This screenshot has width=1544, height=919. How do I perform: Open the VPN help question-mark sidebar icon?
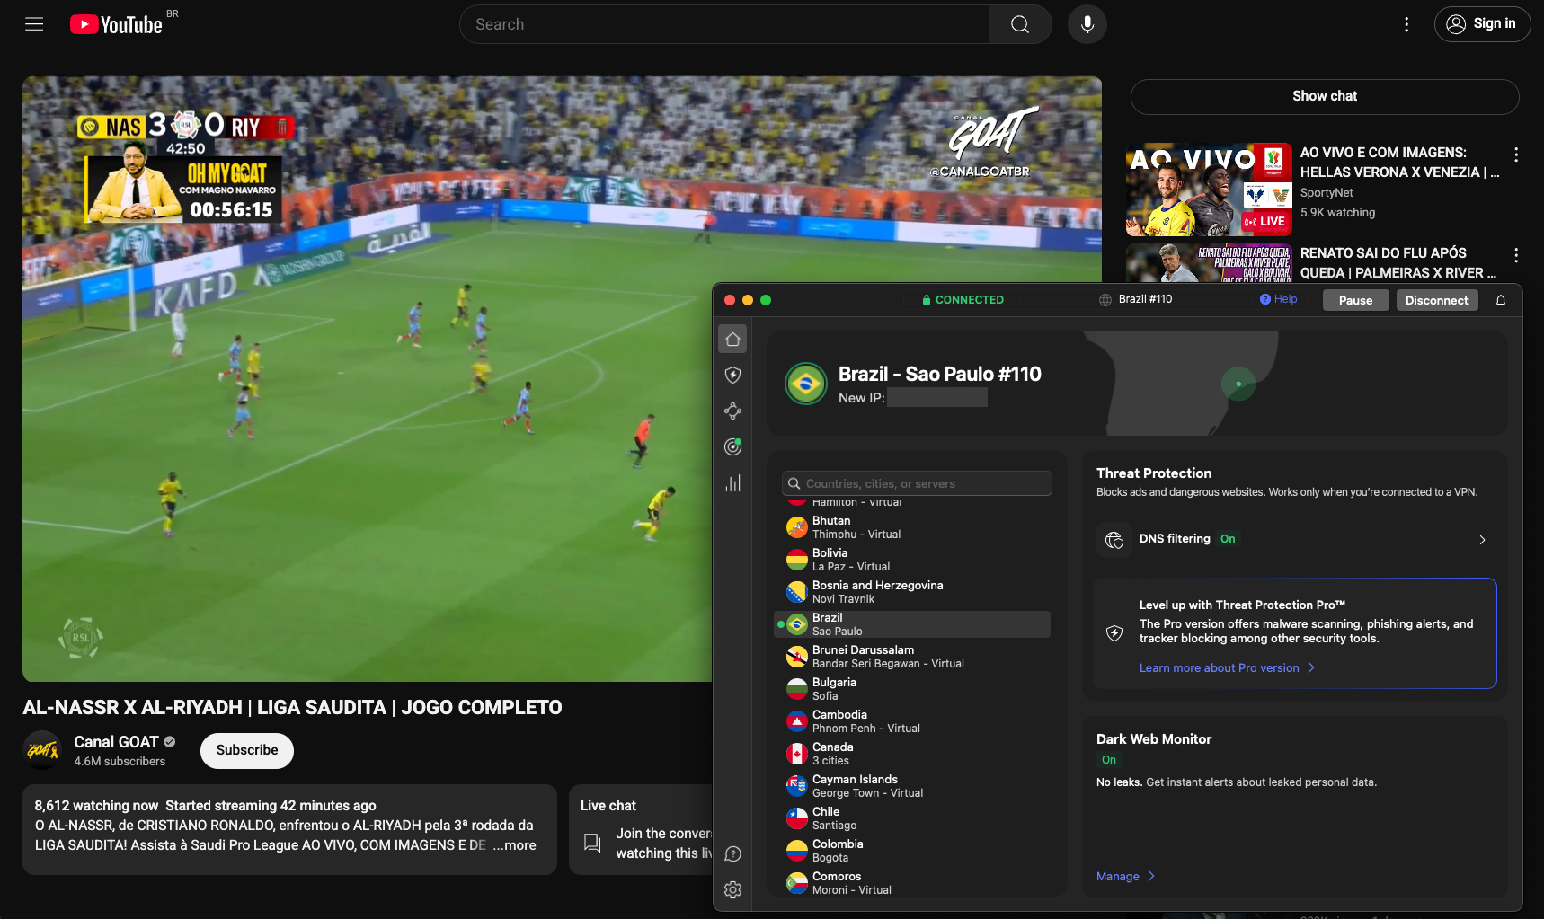coord(732,853)
